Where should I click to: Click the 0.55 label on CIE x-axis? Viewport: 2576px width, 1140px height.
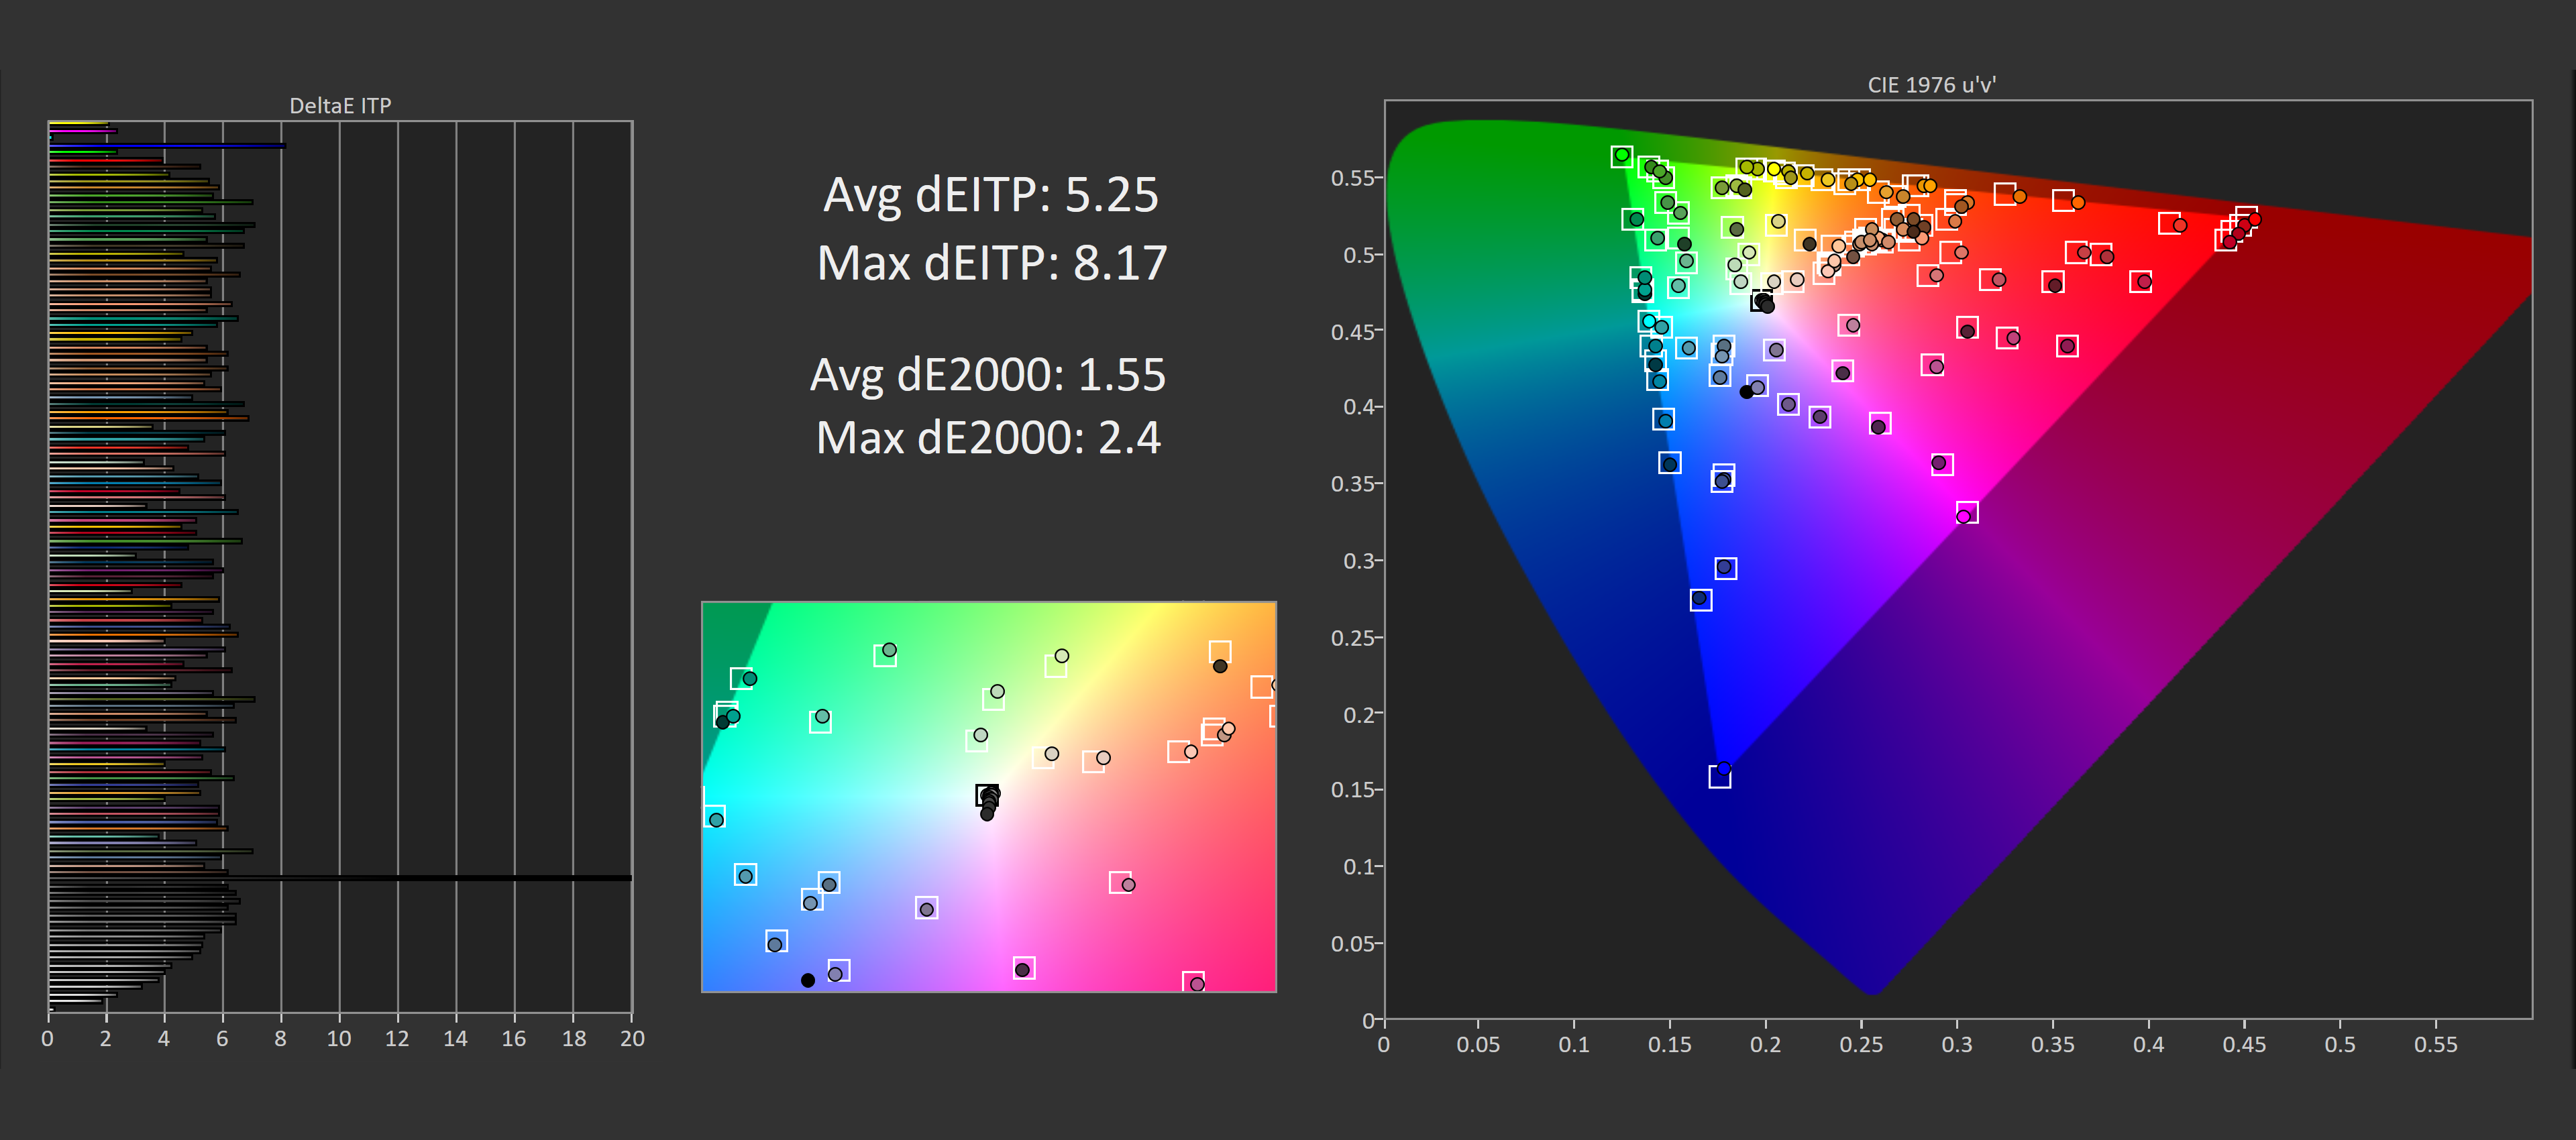tap(2435, 1044)
